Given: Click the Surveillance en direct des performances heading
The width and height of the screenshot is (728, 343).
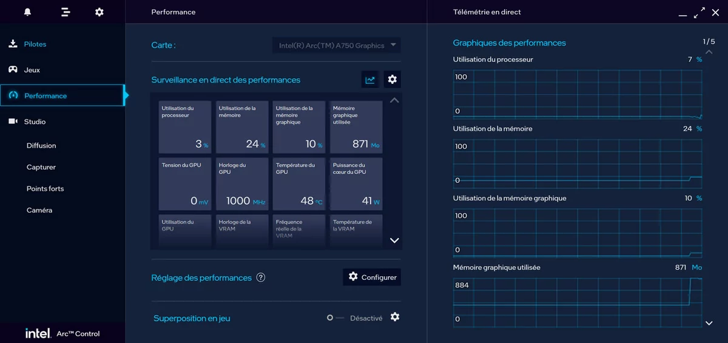Looking at the screenshot, I should 226,80.
